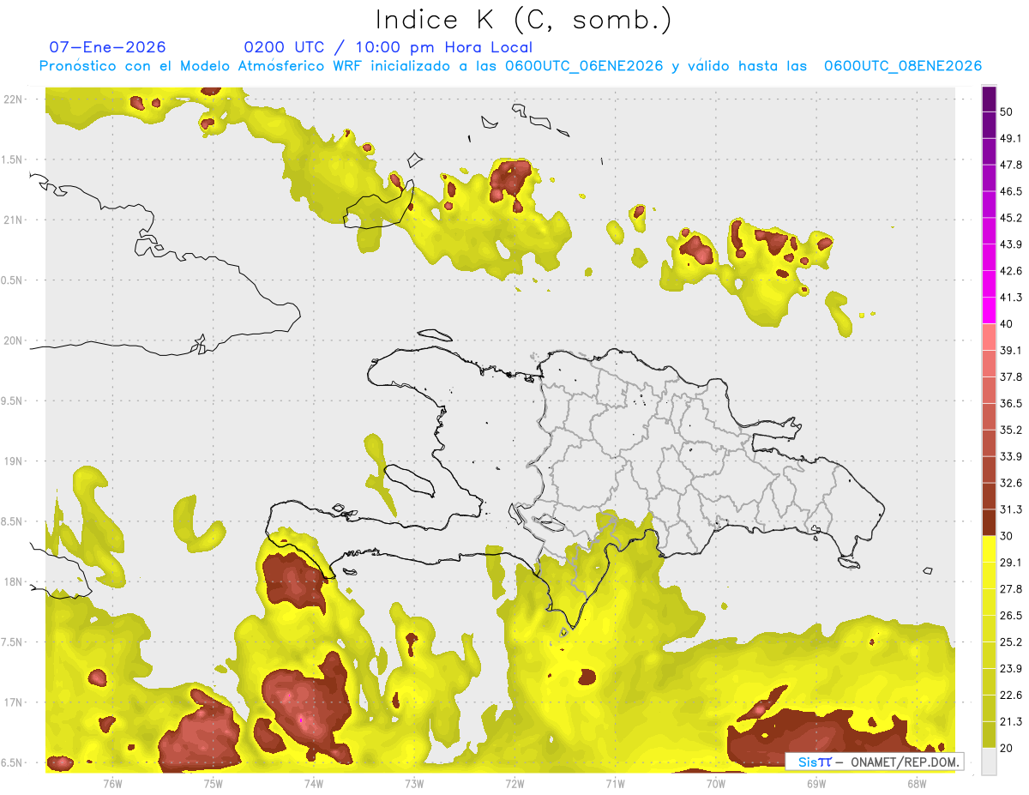Click longitude label "72W"
This screenshot has width=1029, height=795.
point(514,783)
